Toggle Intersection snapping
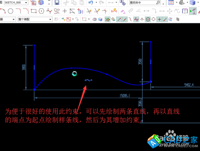 tap(142, 19)
